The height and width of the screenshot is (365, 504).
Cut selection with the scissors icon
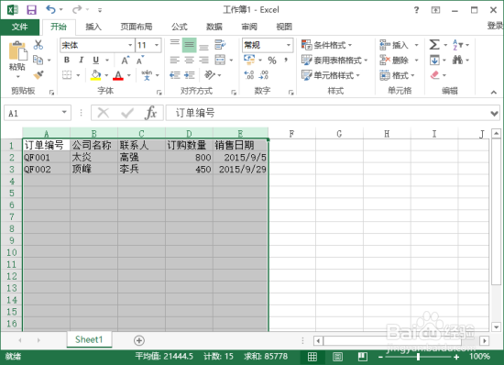click(38, 45)
